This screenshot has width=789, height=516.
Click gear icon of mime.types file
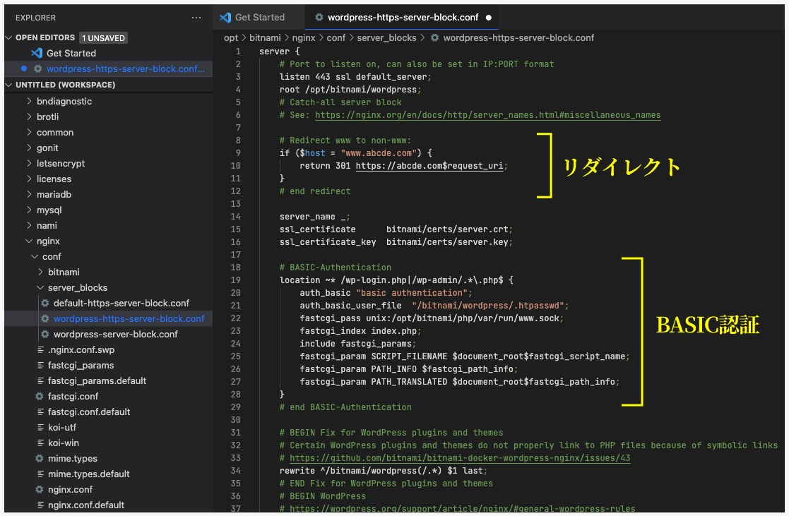(x=40, y=459)
